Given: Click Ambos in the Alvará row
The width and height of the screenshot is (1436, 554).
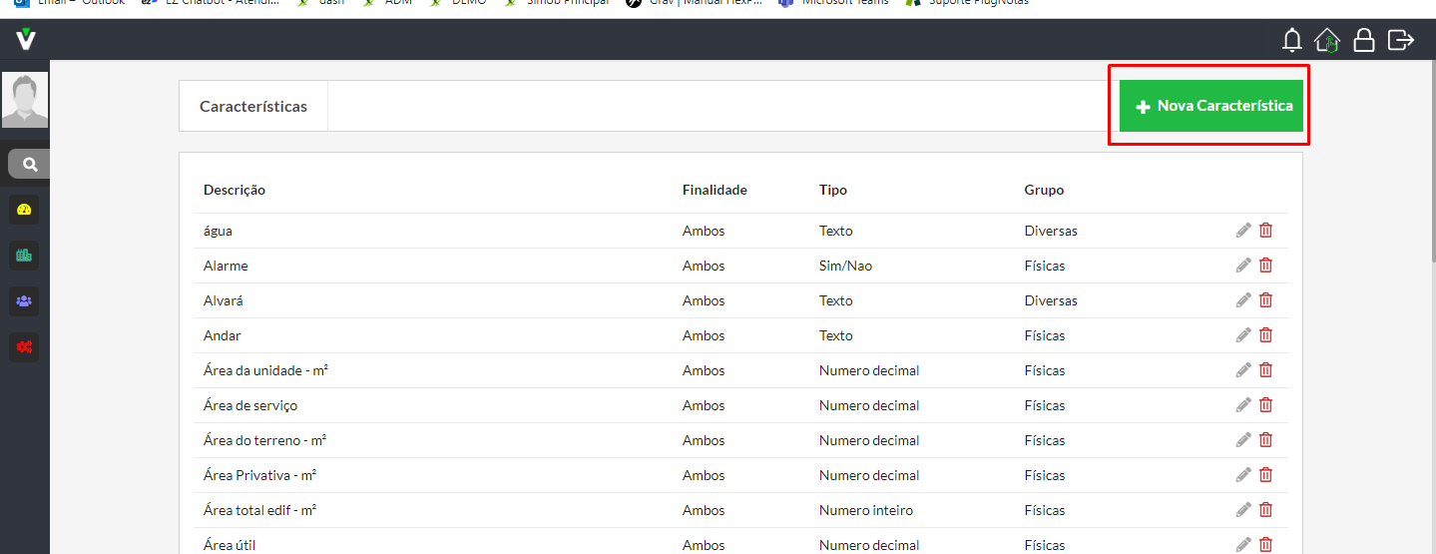Looking at the screenshot, I should [x=704, y=300].
